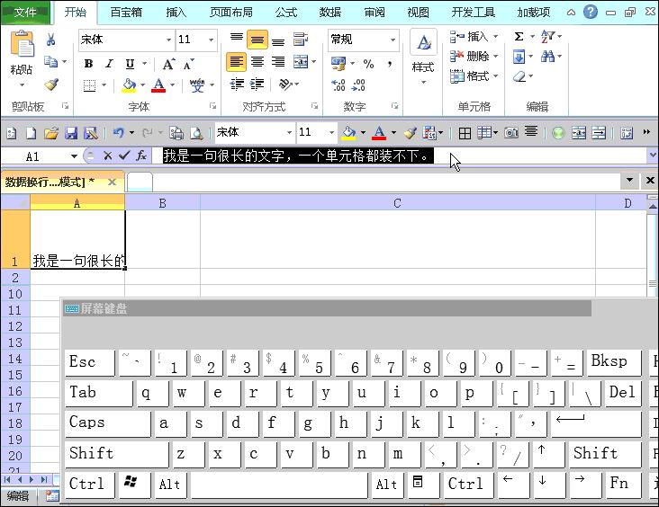
Task: Click the fx insert function icon
Action: 141,156
